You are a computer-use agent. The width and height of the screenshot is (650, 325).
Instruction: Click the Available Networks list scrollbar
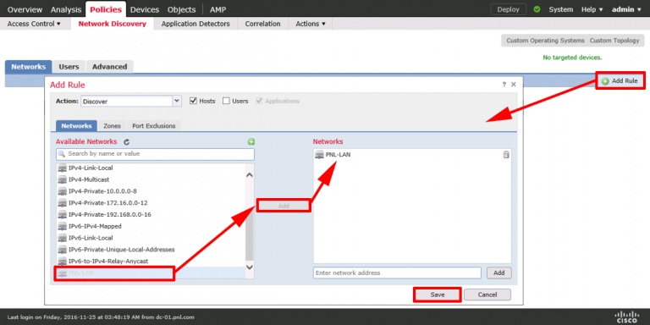point(249,221)
